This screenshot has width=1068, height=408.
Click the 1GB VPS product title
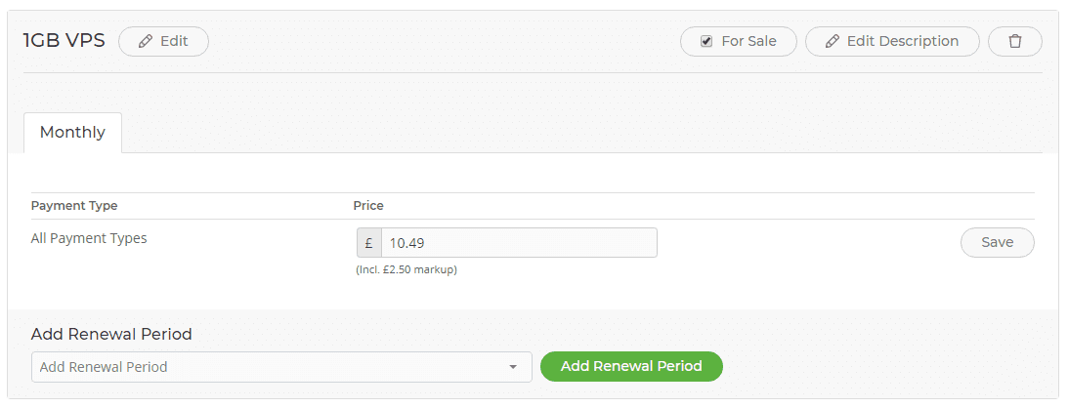(x=64, y=41)
